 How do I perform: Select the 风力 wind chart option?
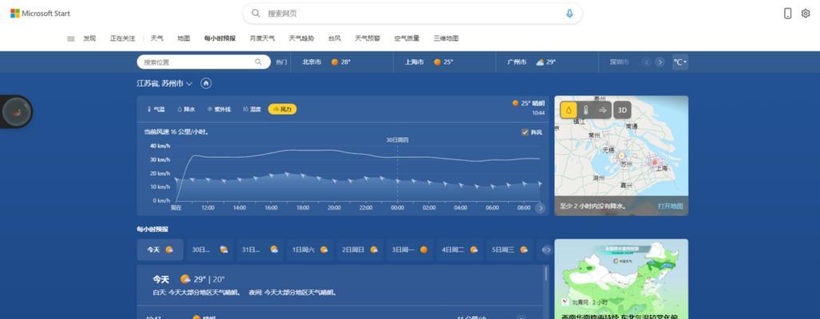(283, 109)
